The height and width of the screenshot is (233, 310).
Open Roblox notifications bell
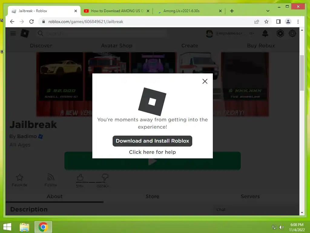pos(265,33)
